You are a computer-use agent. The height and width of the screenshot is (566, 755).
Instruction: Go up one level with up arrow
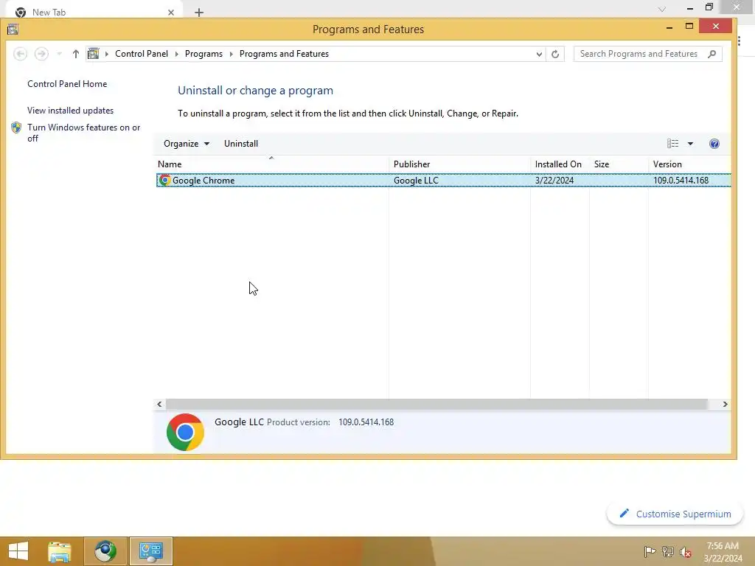pyautogui.click(x=76, y=54)
